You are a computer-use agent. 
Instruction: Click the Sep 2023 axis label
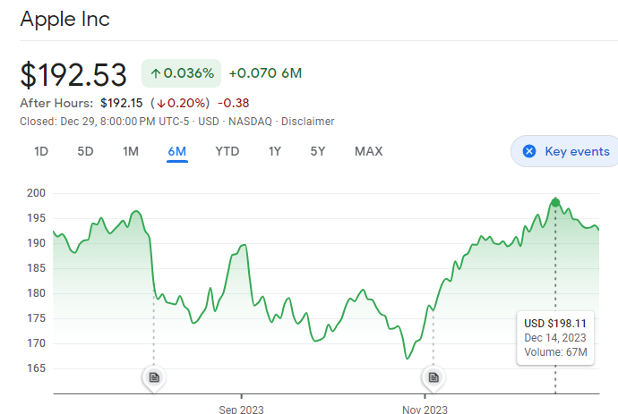click(x=241, y=410)
